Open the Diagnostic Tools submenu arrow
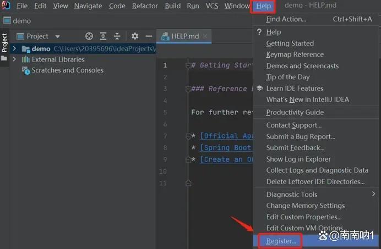 [373, 193]
